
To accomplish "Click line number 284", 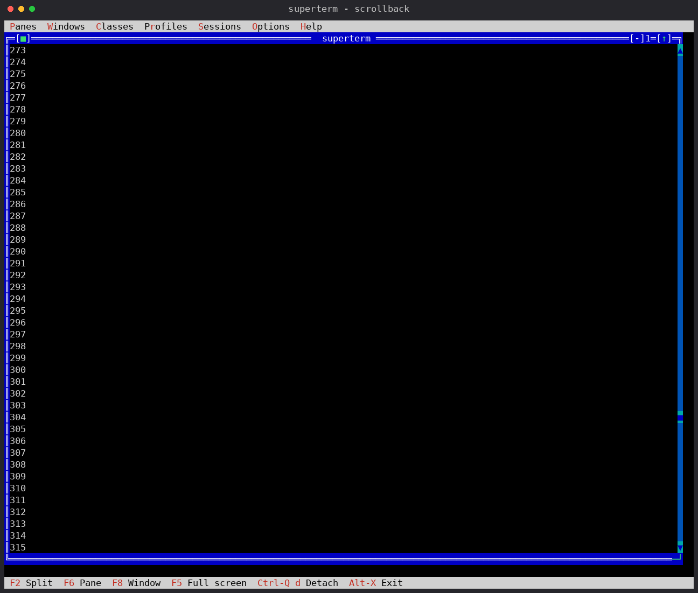I will pyautogui.click(x=18, y=180).
